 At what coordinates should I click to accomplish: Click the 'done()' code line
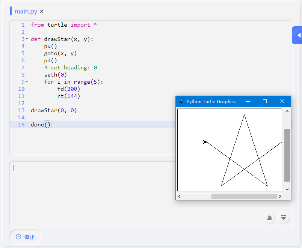tap(41, 125)
